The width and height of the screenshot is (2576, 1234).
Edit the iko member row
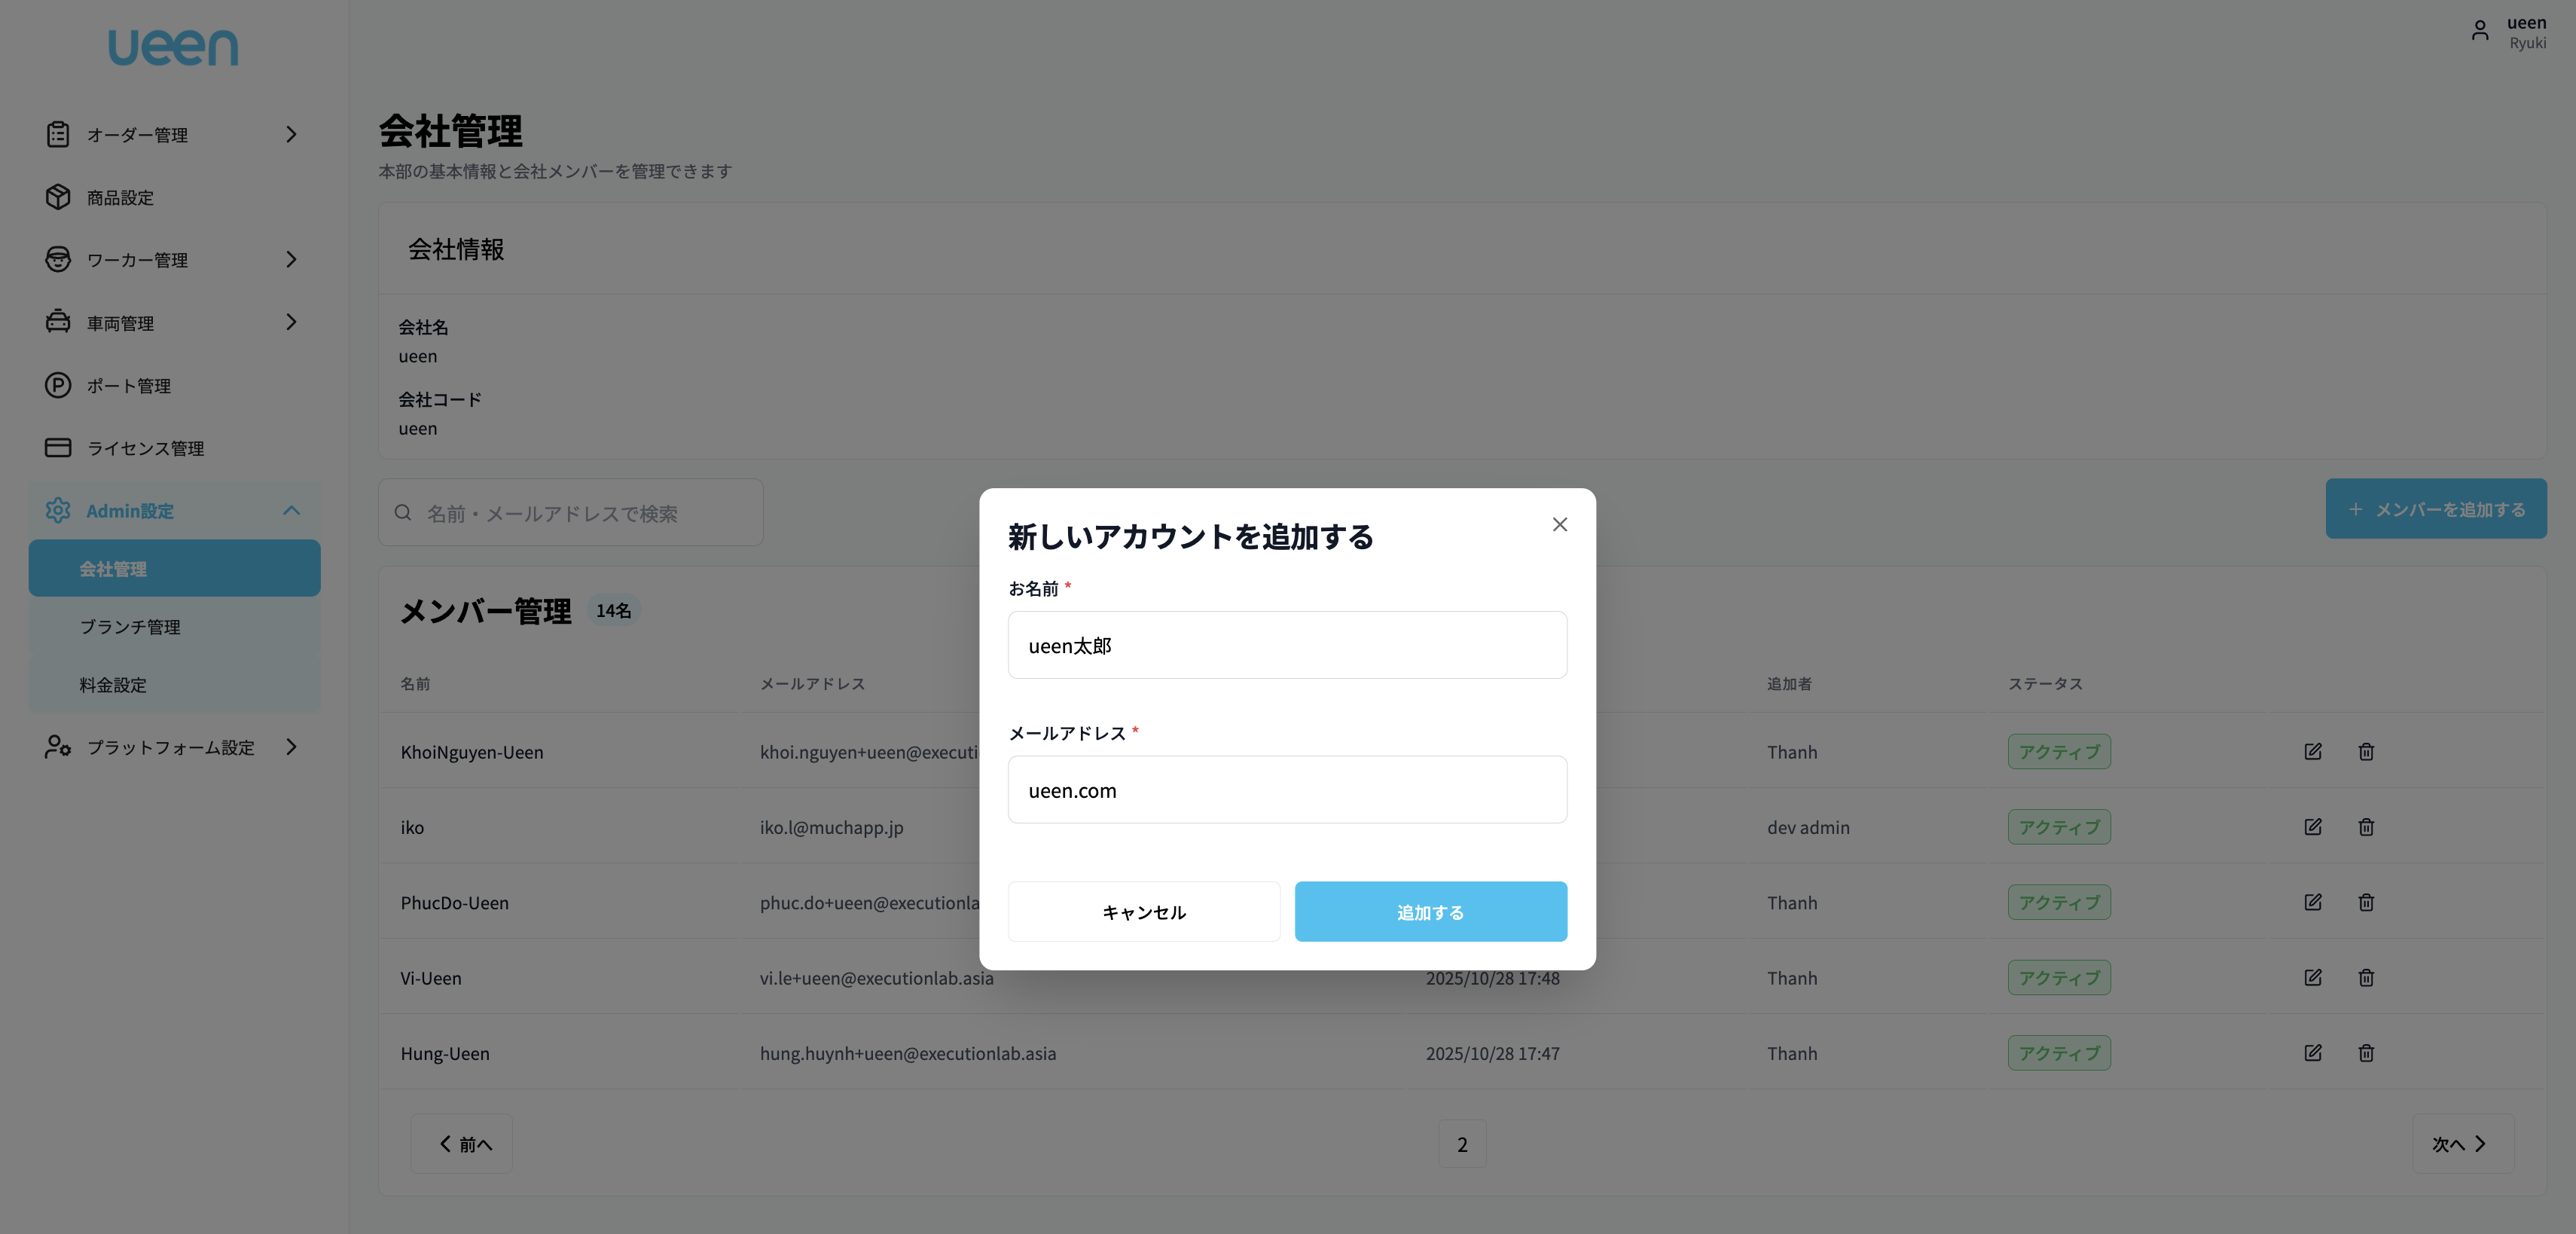tap(2313, 827)
